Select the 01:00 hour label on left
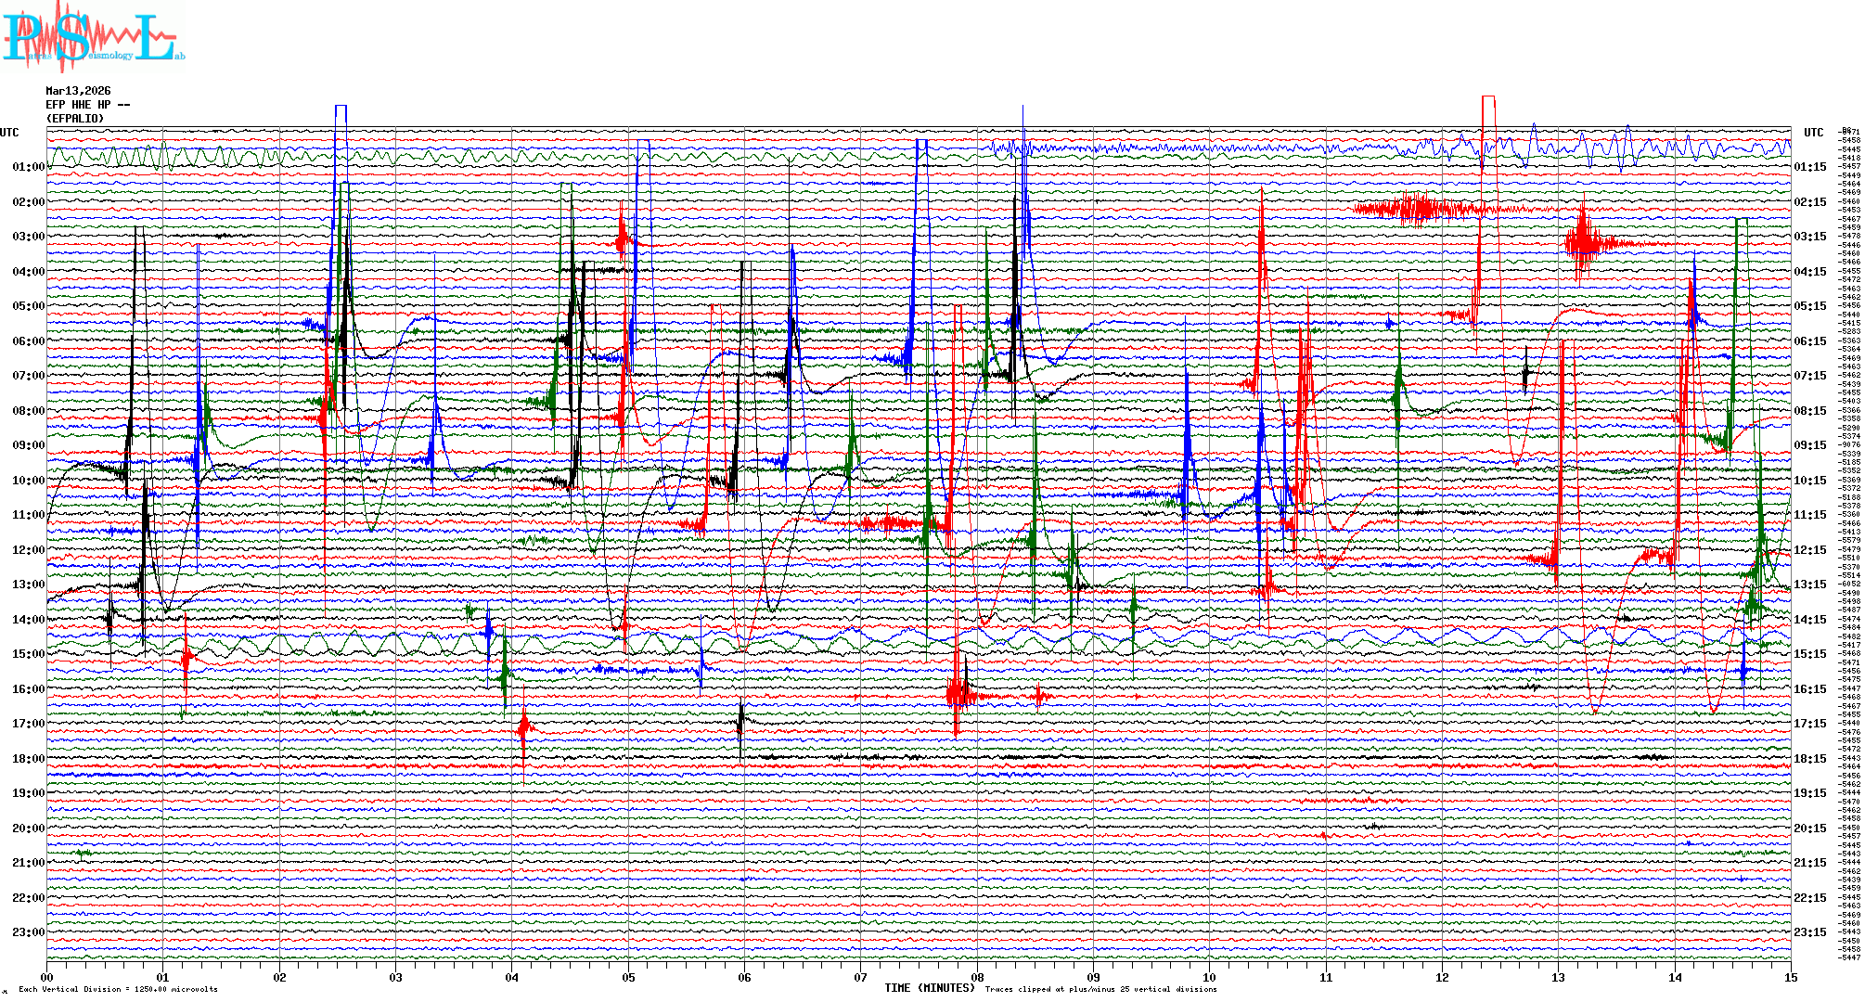The height and width of the screenshot is (1002, 1865). coord(28,167)
